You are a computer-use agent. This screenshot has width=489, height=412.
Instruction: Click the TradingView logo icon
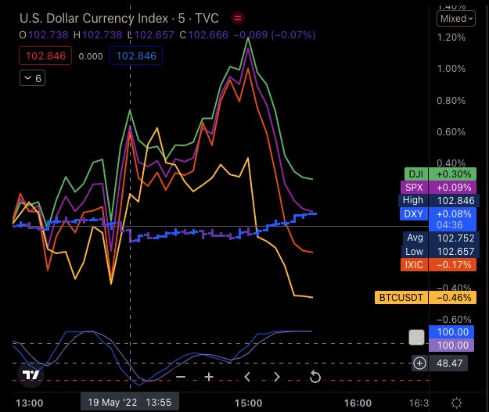click(x=31, y=375)
